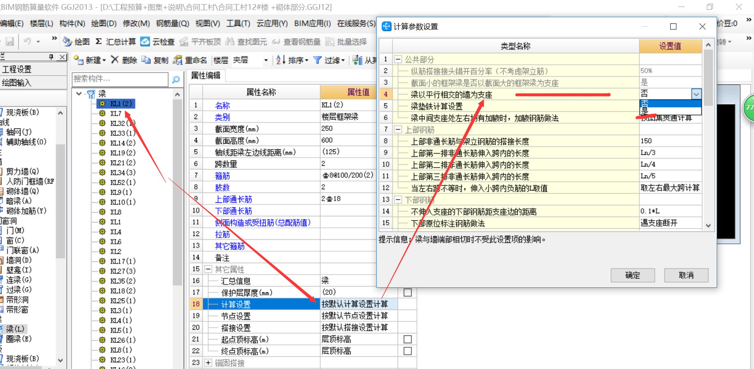The height and width of the screenshot is (369, 754).
Task: Open dropdown arrow for 梁以平行相交的墙为支座
Action: [696, 94]
